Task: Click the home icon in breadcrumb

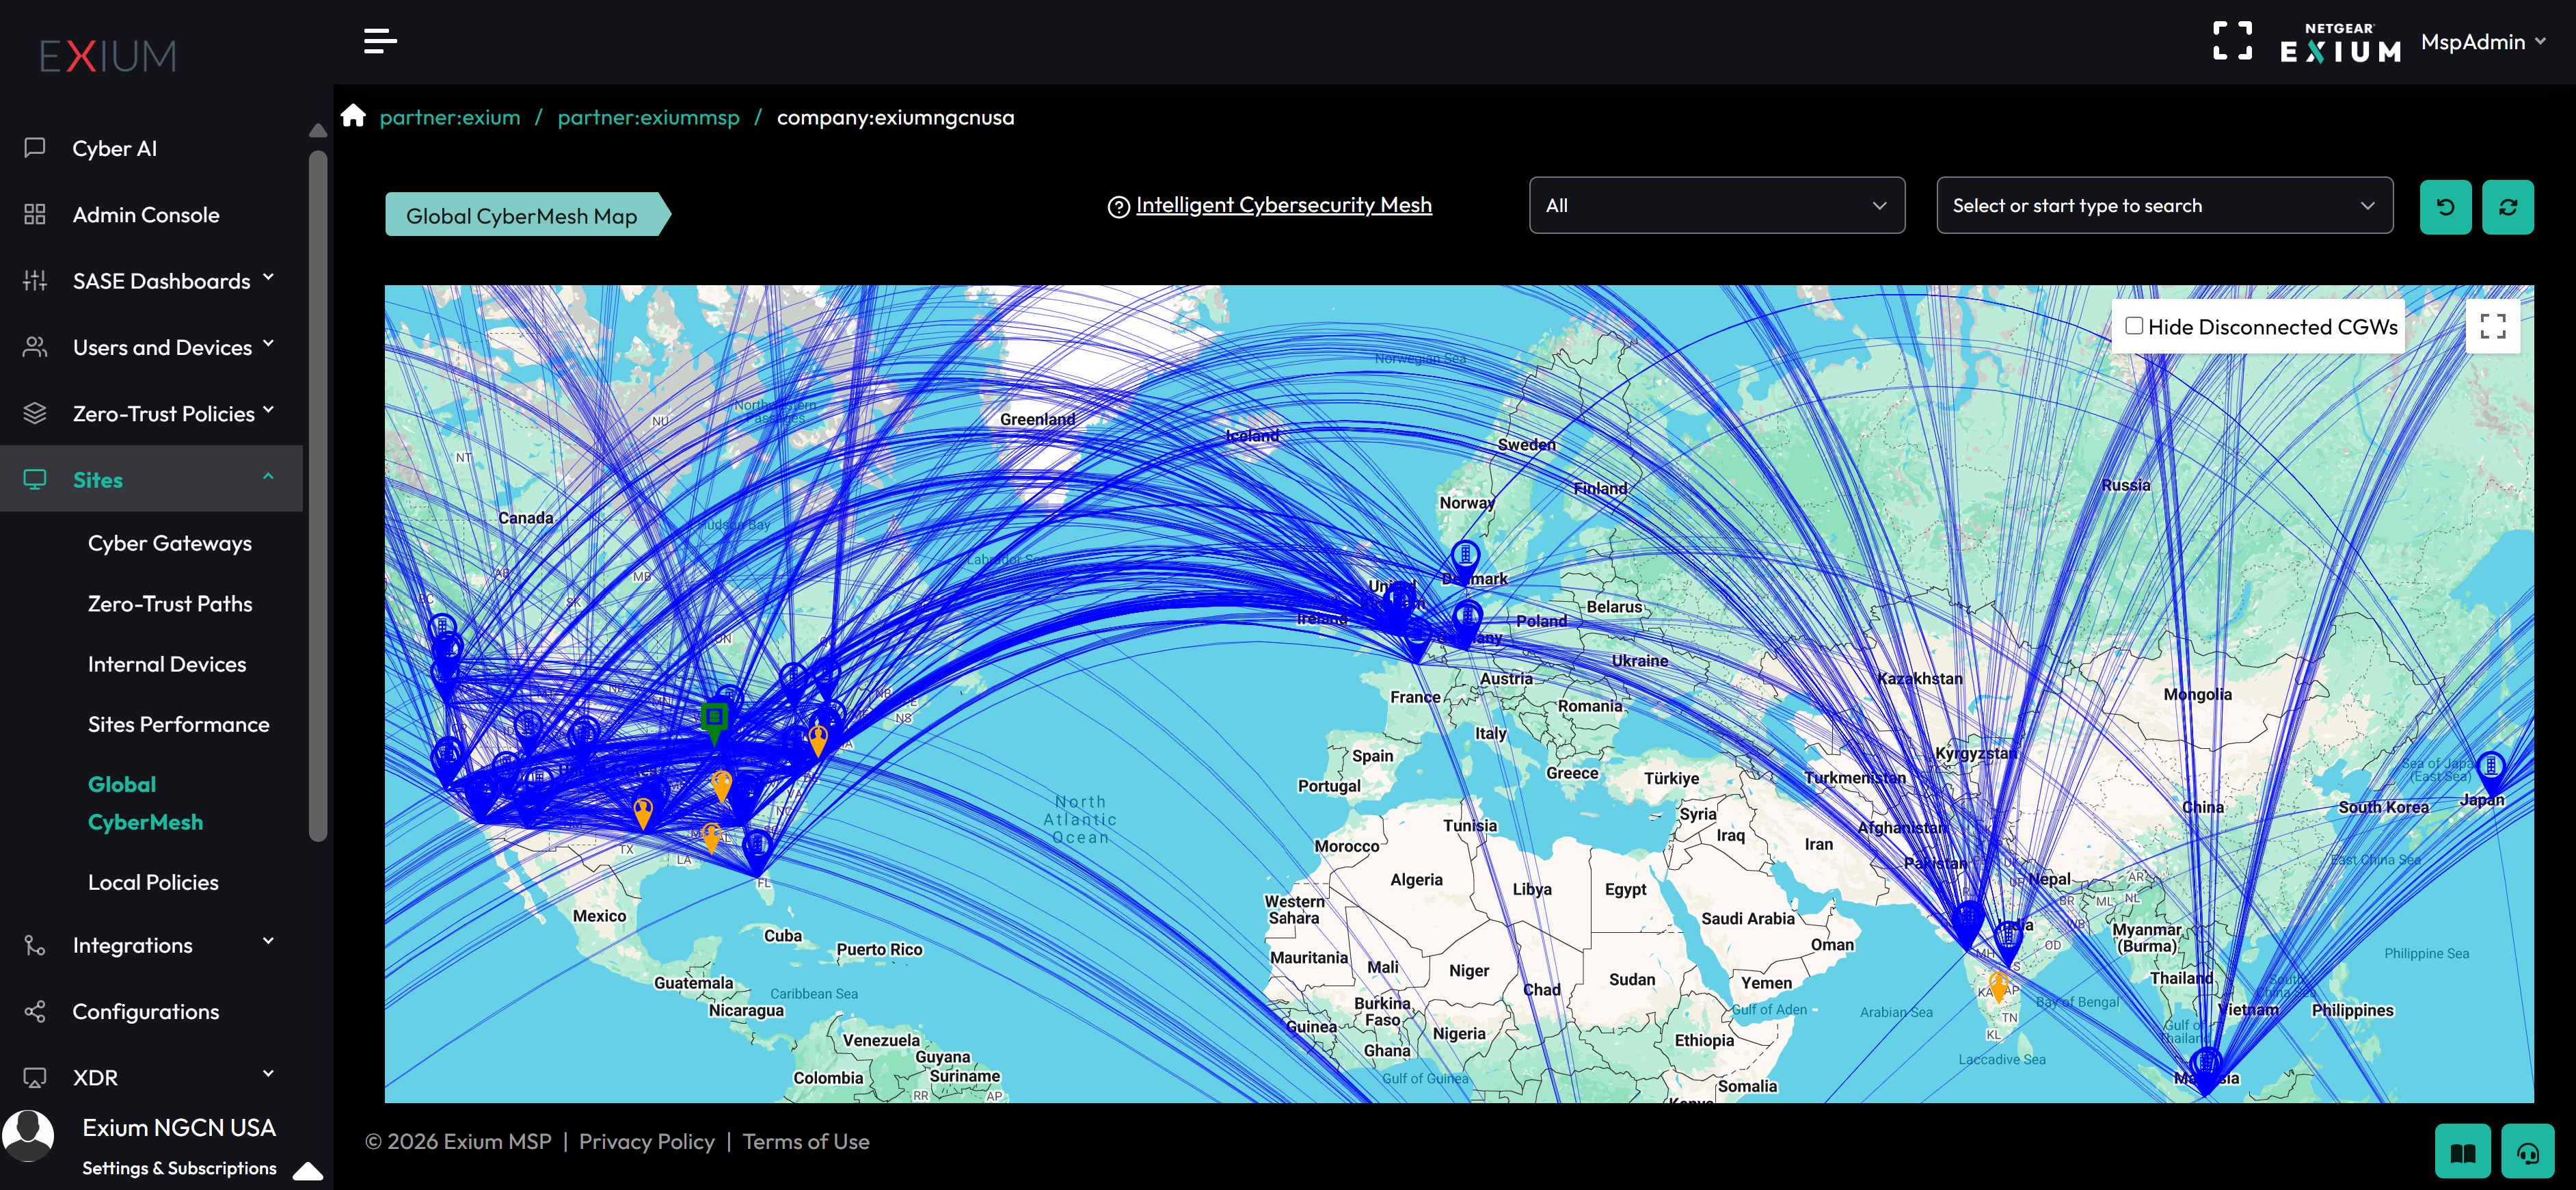Action: [x=353, y=116]
